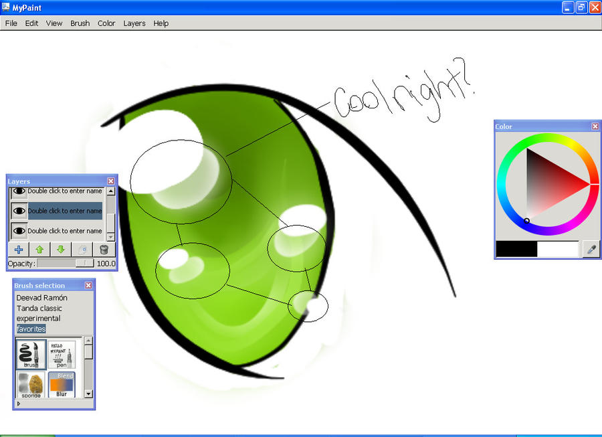Select the favorites brush group
The width and height of the screenshot is (602, 437).
(31, 329)
